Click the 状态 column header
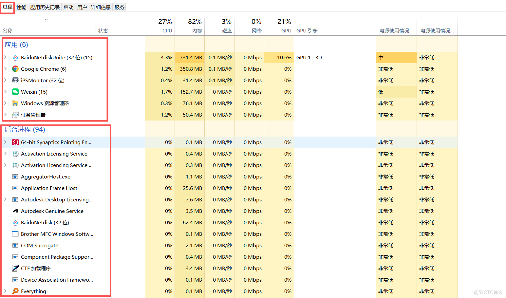506x298 pixels. (120, 26)
